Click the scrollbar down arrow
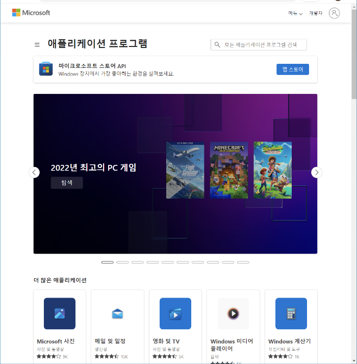357x364 pixels. click(354, 361)
